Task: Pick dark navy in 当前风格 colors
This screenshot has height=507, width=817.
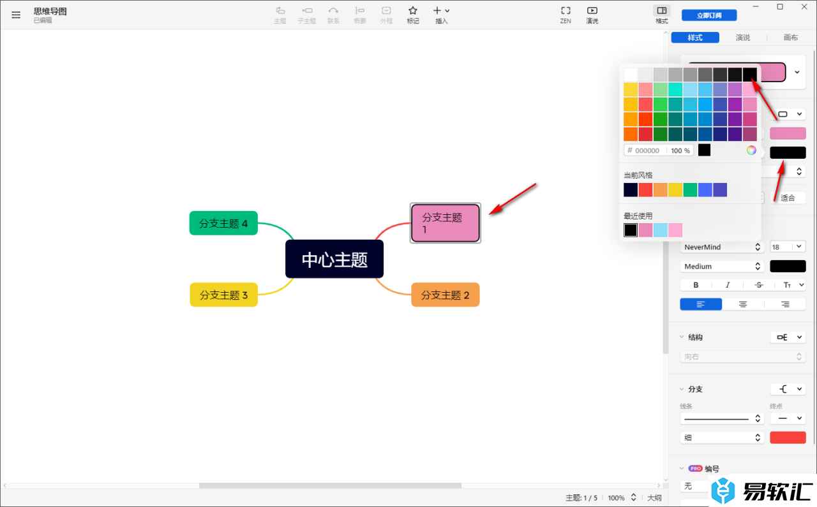Action: click(631, 189)
